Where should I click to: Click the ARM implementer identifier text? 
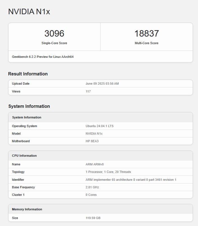(131, 180)
